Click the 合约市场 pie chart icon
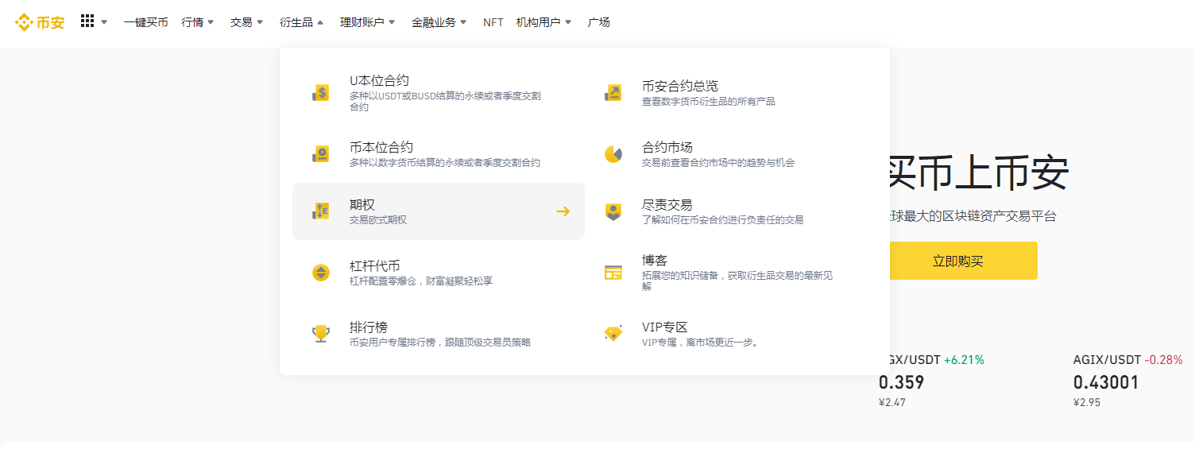 613,154
